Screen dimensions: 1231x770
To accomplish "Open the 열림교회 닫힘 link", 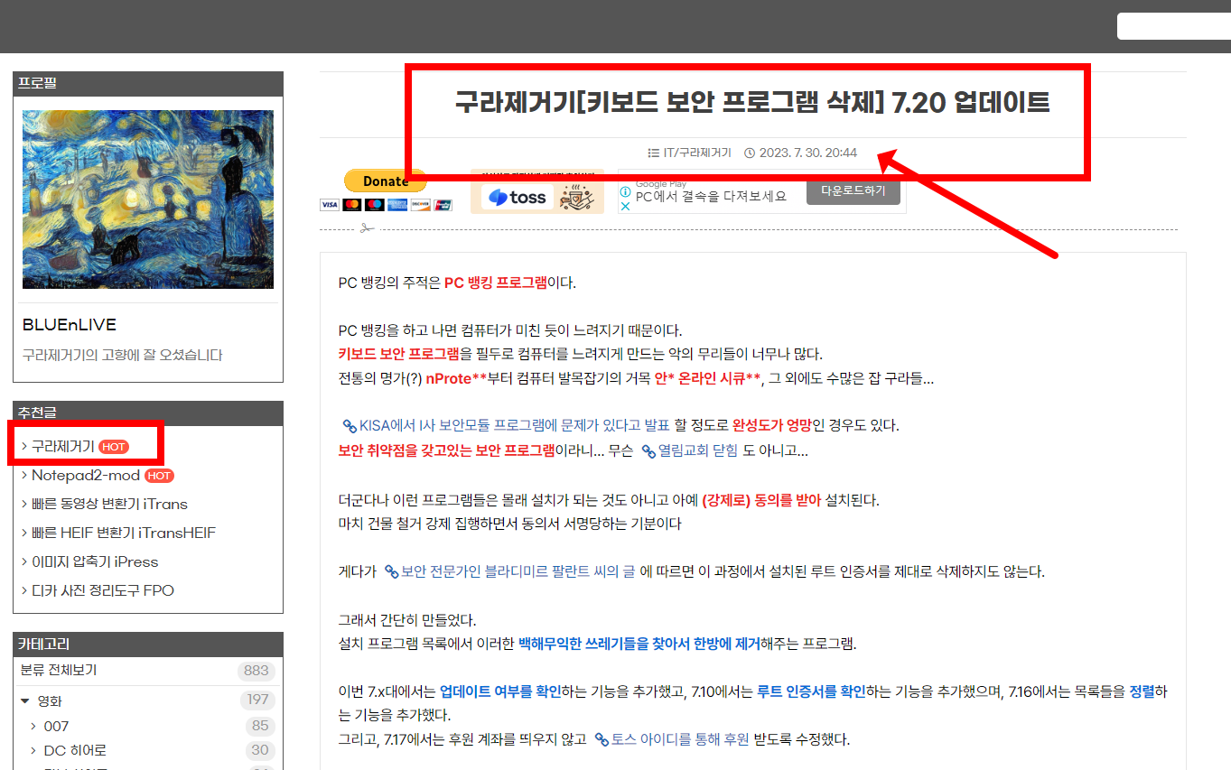I will 689,451.
